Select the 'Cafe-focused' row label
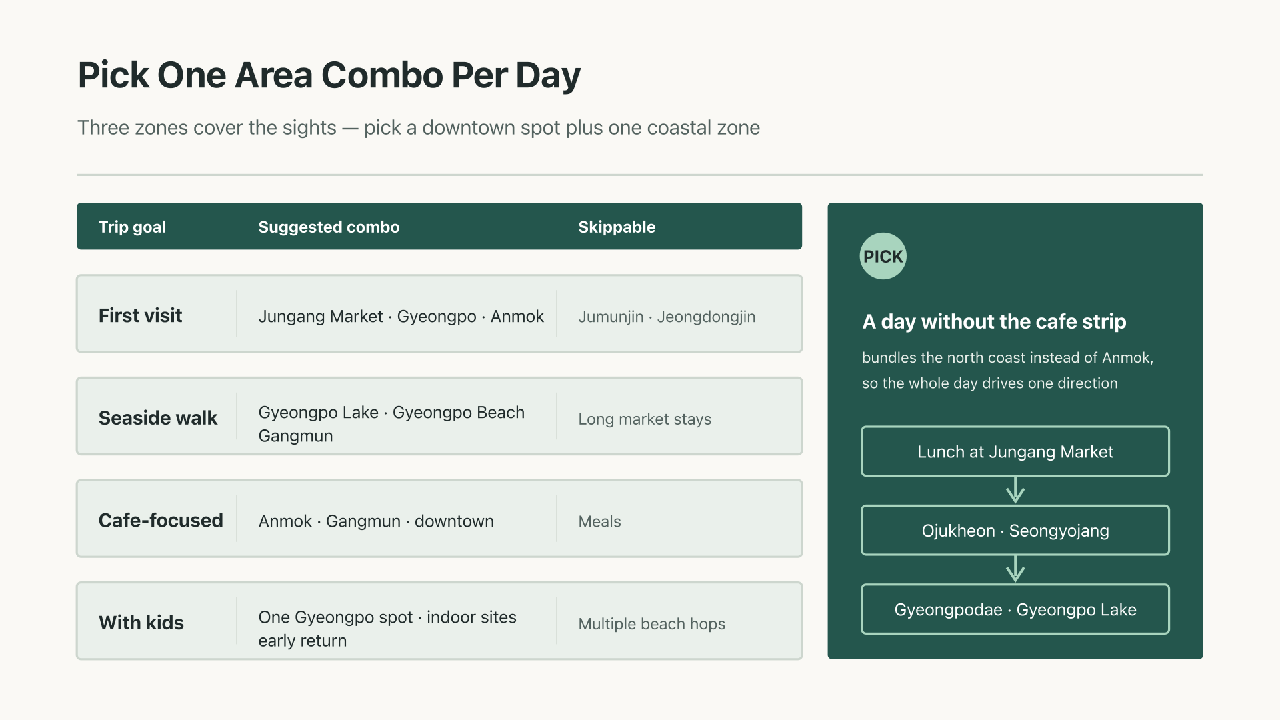Image resolution: width=1280 pixels, height=720 pixels. pyautogui.click(x=161, y=520)
